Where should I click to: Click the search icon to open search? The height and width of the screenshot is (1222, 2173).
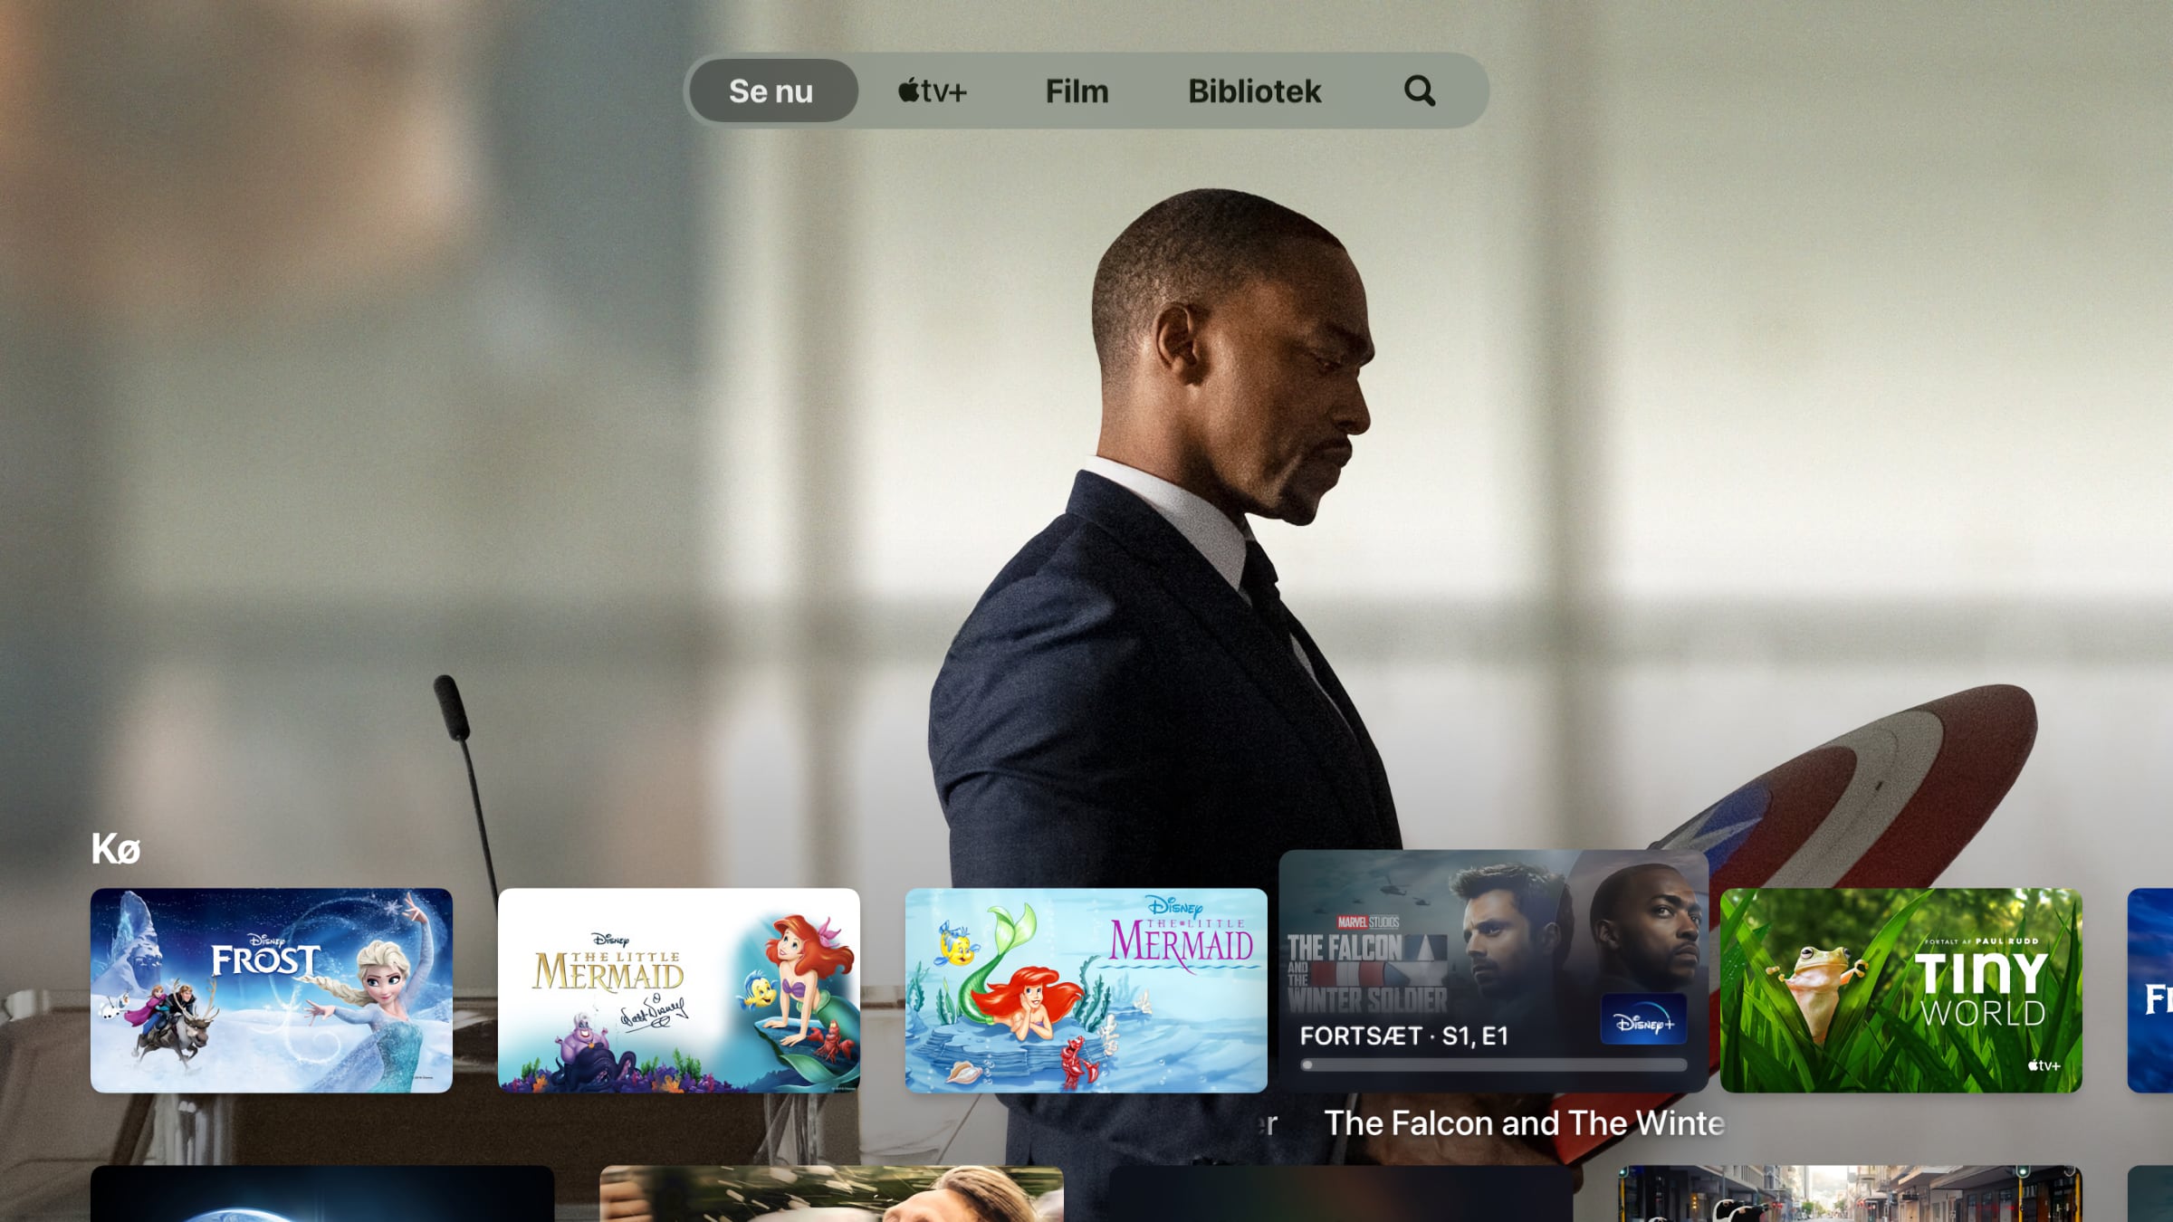click(1420, 90)
